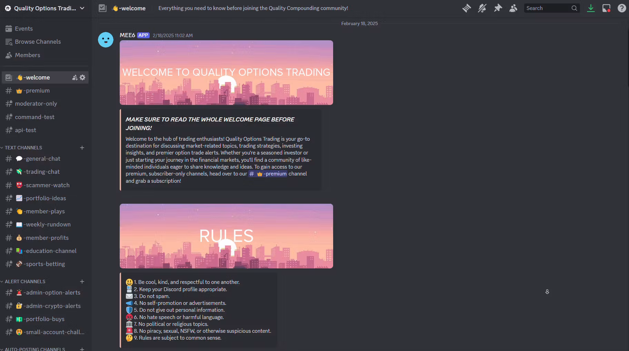The height and width of the screenshot is (351, 629).
Task: Open the Quality Options Trading server dropdown
Action: 45,8
